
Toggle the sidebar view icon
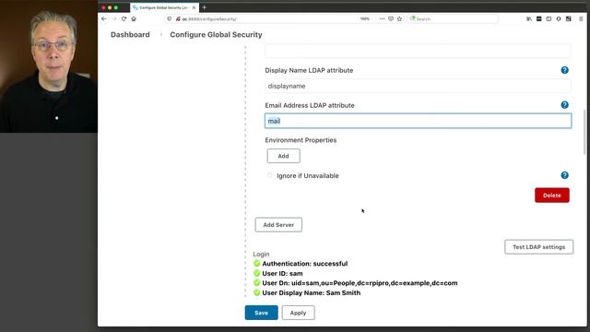(549, 18)
